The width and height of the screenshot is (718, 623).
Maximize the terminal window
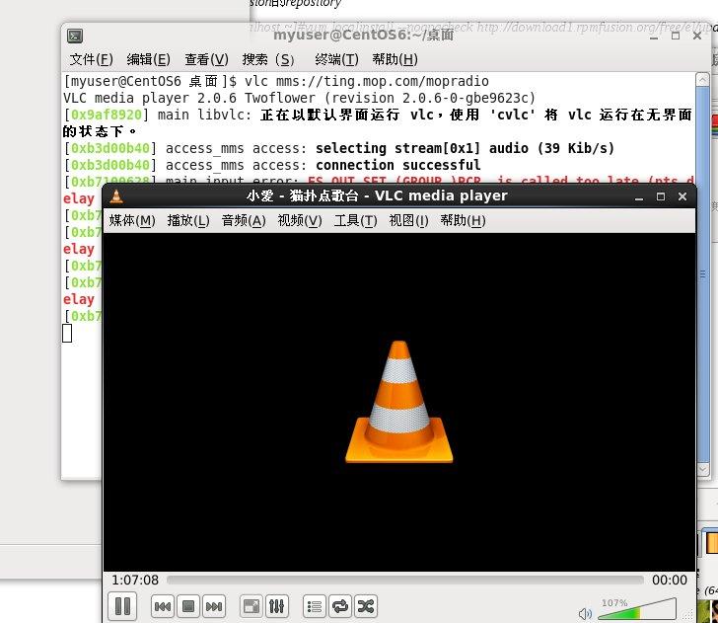[676, 36]
